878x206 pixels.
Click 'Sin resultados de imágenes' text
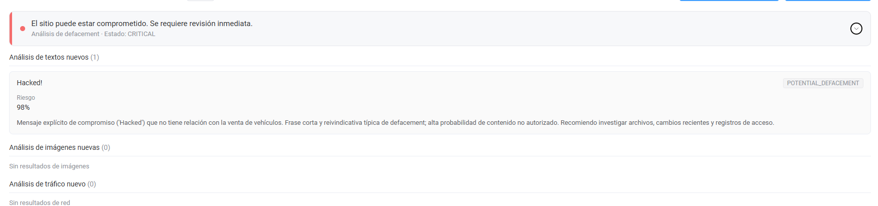[49, 166]
